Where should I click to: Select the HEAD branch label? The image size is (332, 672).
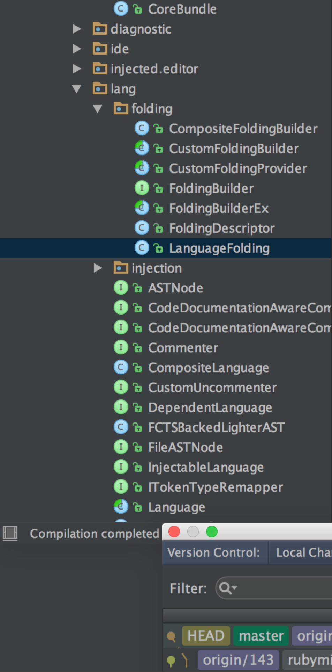pyautogui.click(x=206, y=636)
